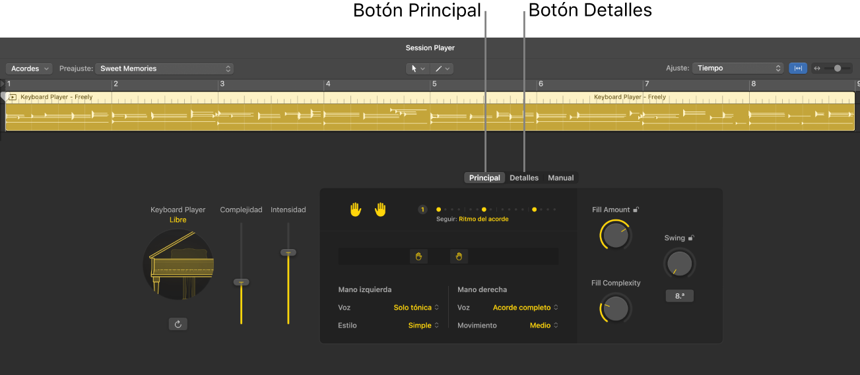
Task: Change left hand Estilo Simple
Action: pos(424,326)
